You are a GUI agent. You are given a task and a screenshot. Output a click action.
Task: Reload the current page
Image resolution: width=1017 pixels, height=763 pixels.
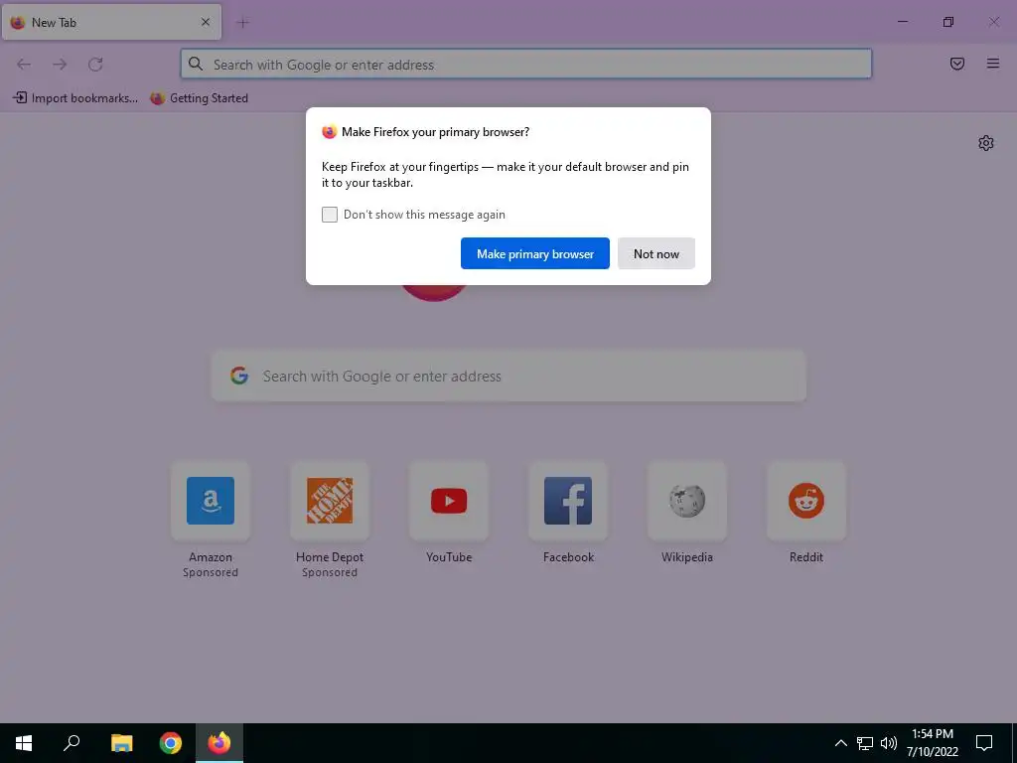point(95,65)
